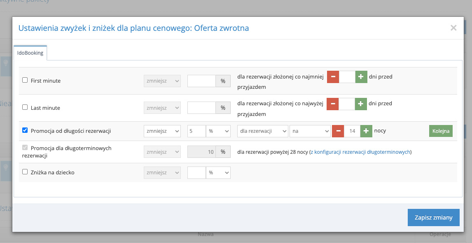
Task: Decrease nights count below 14
Action: 338,131
